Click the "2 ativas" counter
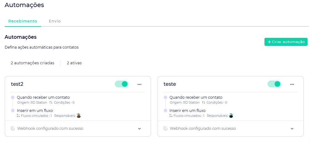 [74, 63]
